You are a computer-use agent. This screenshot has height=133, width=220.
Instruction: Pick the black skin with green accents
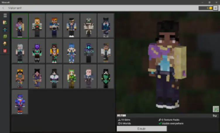tap(106, 77)
